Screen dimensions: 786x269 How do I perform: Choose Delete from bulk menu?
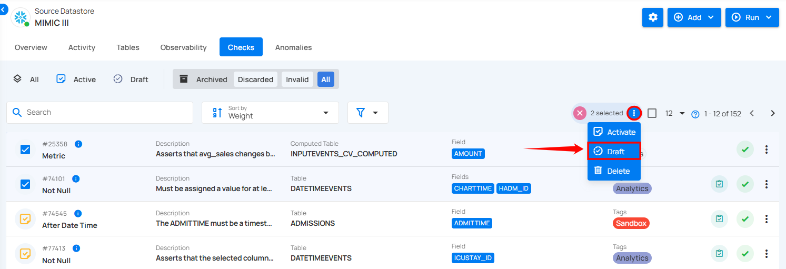(614, 171)
